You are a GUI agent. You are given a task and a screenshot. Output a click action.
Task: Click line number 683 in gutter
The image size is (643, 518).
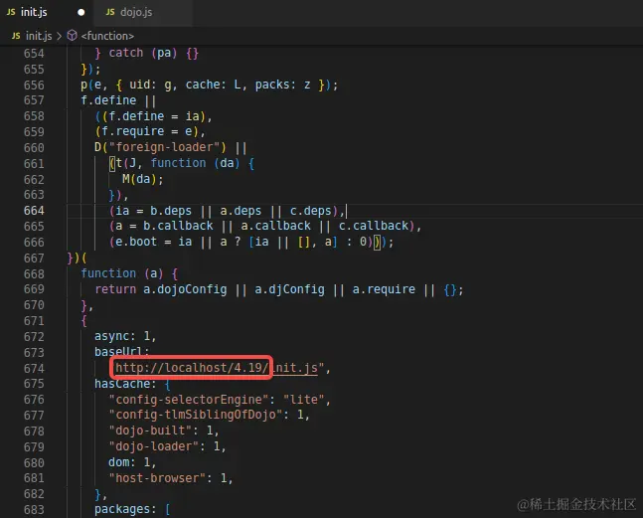[x=34, y=510]
